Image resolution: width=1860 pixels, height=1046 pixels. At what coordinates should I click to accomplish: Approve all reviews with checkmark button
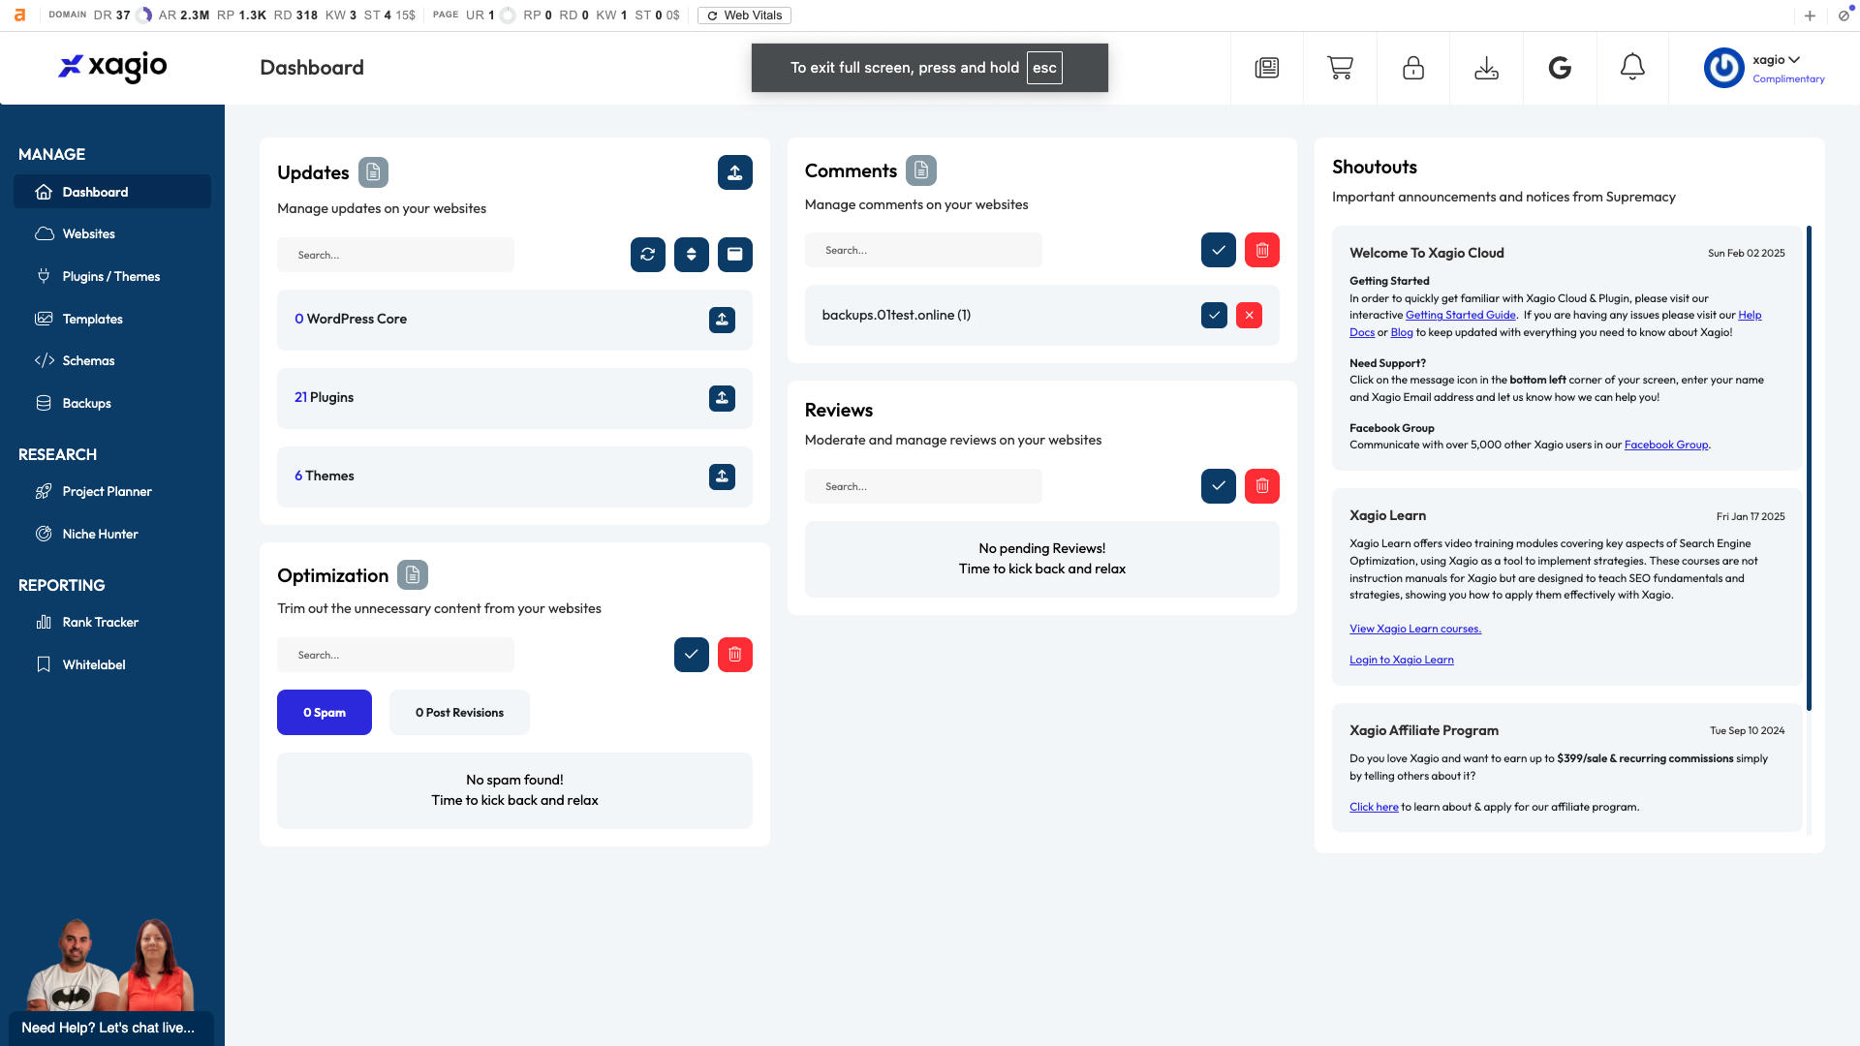[1219, 486]
